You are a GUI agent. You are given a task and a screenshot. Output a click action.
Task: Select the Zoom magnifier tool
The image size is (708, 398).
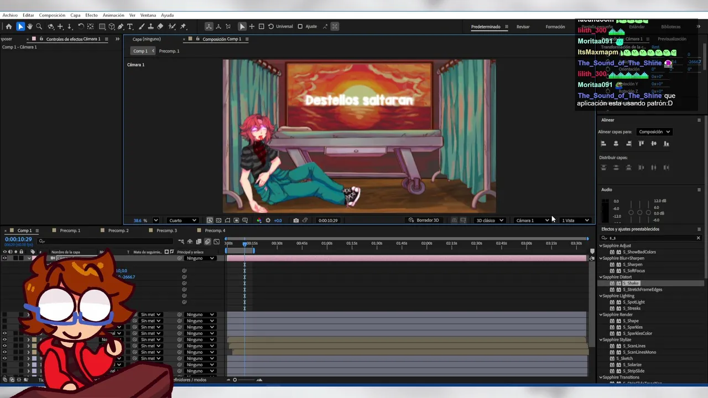pyautogui.click(x=39, y=27)
